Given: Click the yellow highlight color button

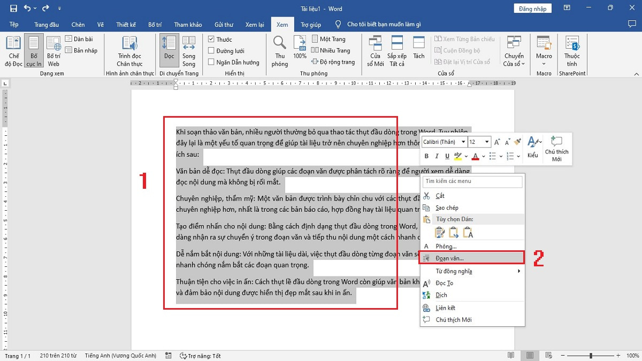Looking at the screenshot, I should click(x=458, y=157).
